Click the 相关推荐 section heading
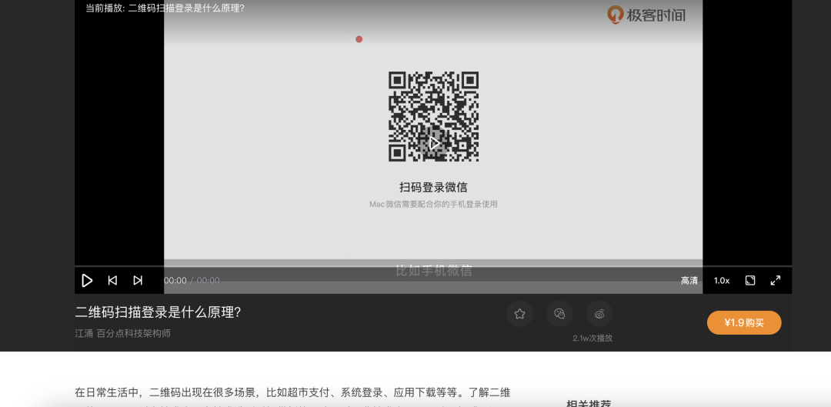This screenshot has height=407, width=831. tap(589, 402)
